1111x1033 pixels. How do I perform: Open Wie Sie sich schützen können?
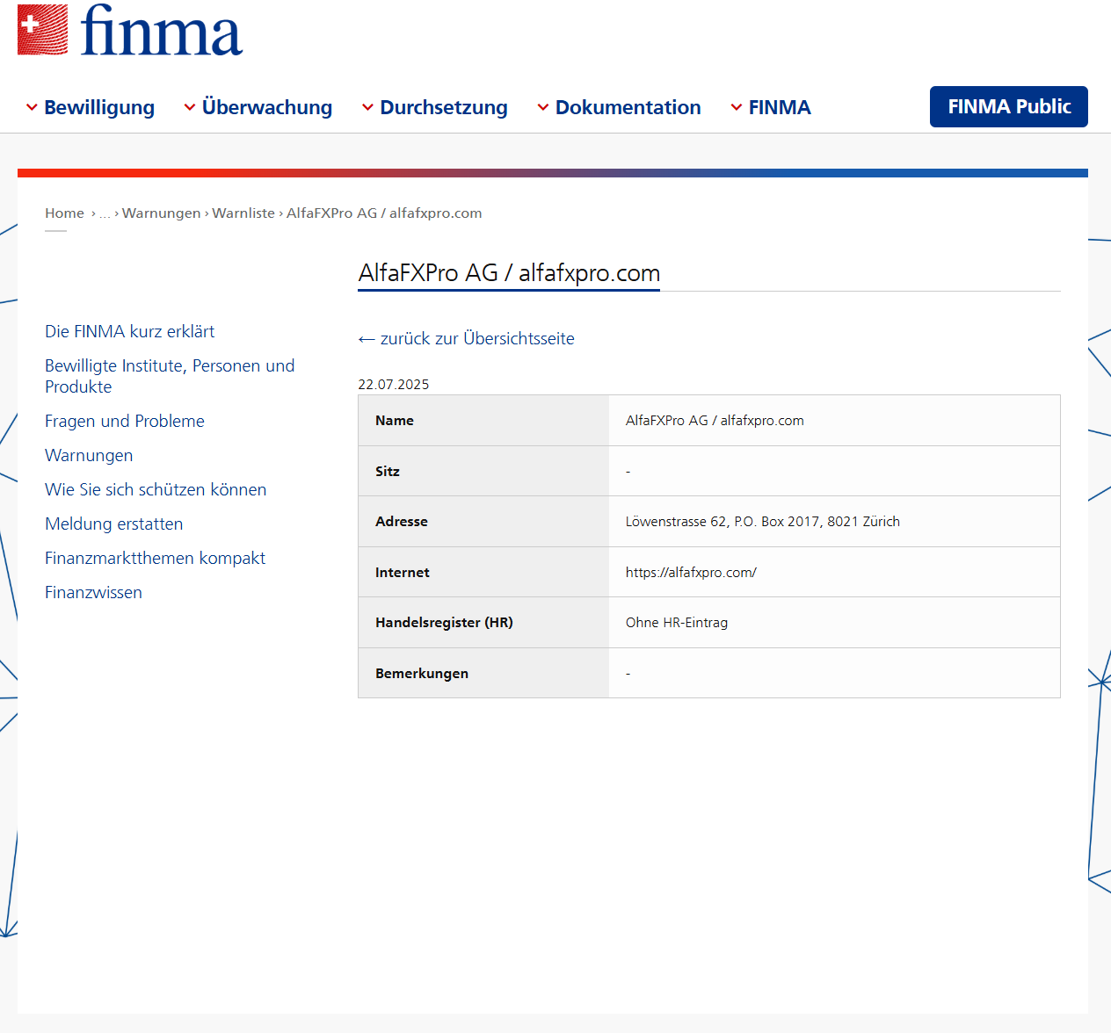coord(156,489)
